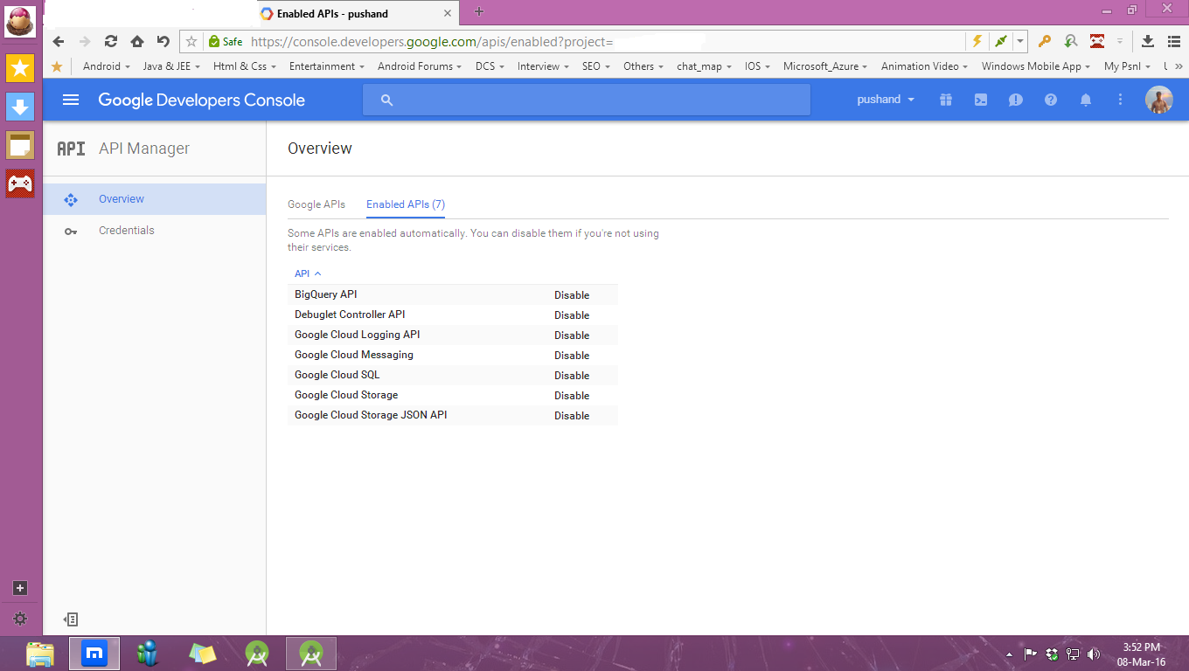Open new browser tab
The width and height of the screenshot is (1189, 671).
click(x=479, y=12)
